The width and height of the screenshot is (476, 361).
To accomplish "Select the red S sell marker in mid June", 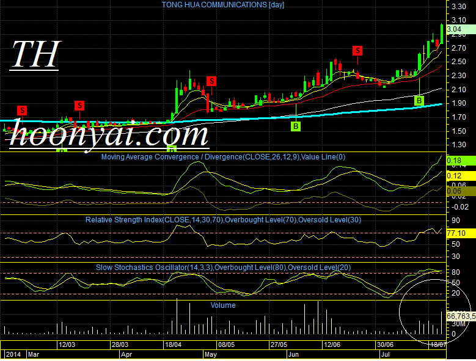I will [x=357, y=51].
